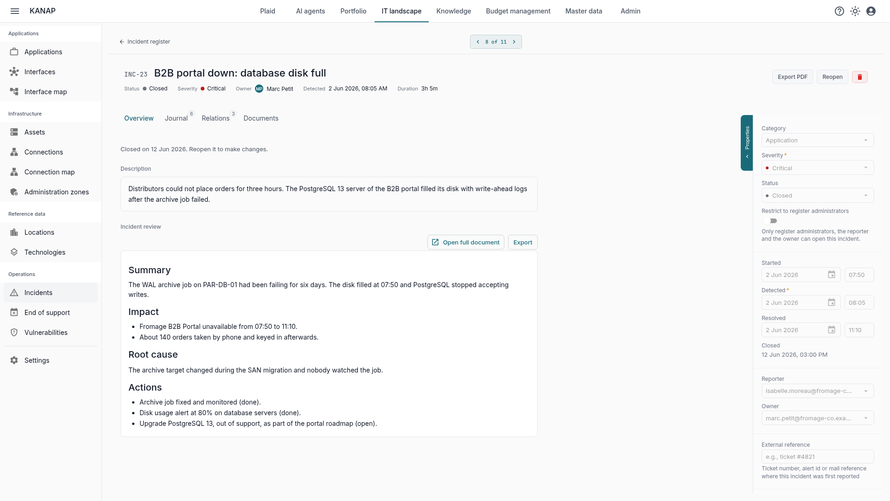Viewport: 890px width, 501px height.
Task: Toggle the light/dark theme sun icon
Action: (x=855, y=11)
